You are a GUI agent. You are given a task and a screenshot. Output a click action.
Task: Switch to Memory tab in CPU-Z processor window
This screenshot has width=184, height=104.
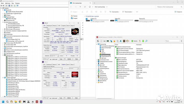pyautogui.click(x=55, y=26)
